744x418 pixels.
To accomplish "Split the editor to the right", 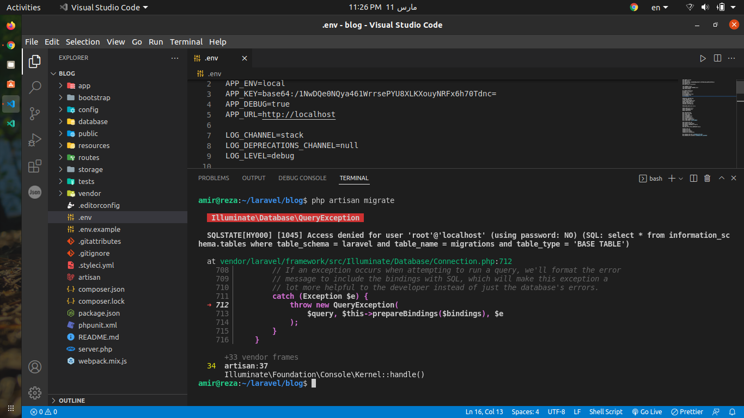I will pos(718,58).
